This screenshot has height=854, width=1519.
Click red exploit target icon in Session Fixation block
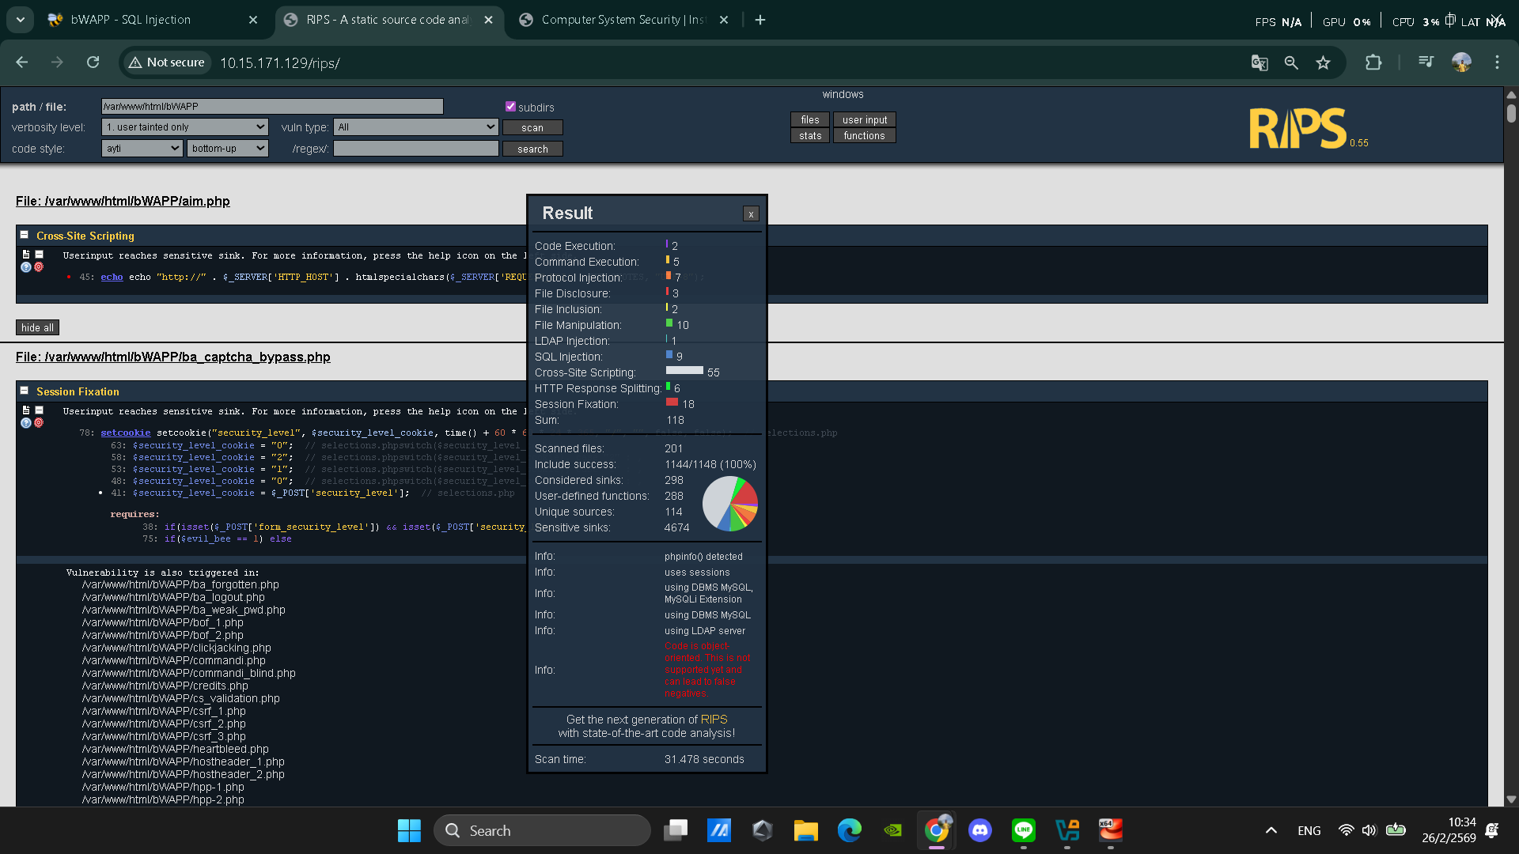coord(39,423)
